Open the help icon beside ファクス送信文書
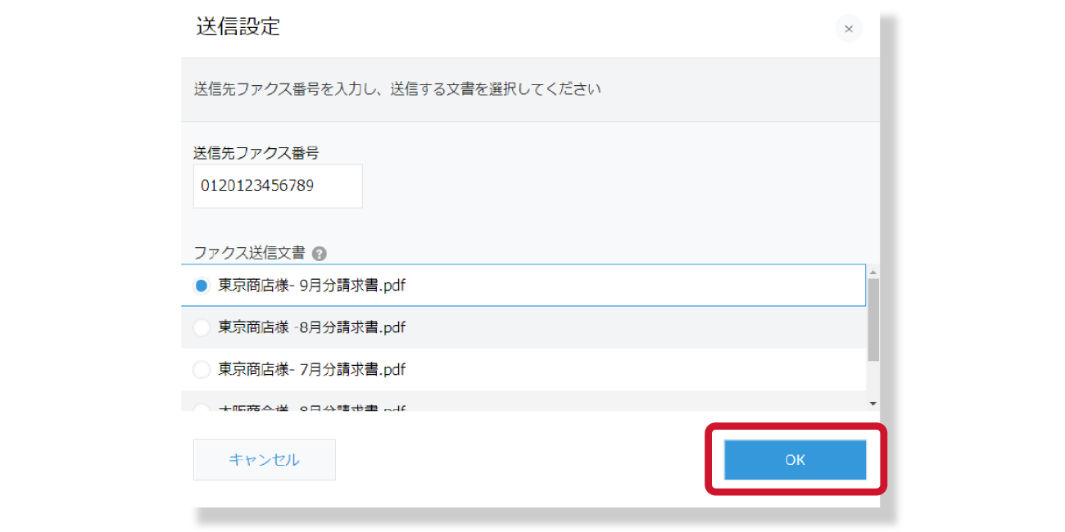The width and height of the screenshot is (1065, 532). coord(319,253)
